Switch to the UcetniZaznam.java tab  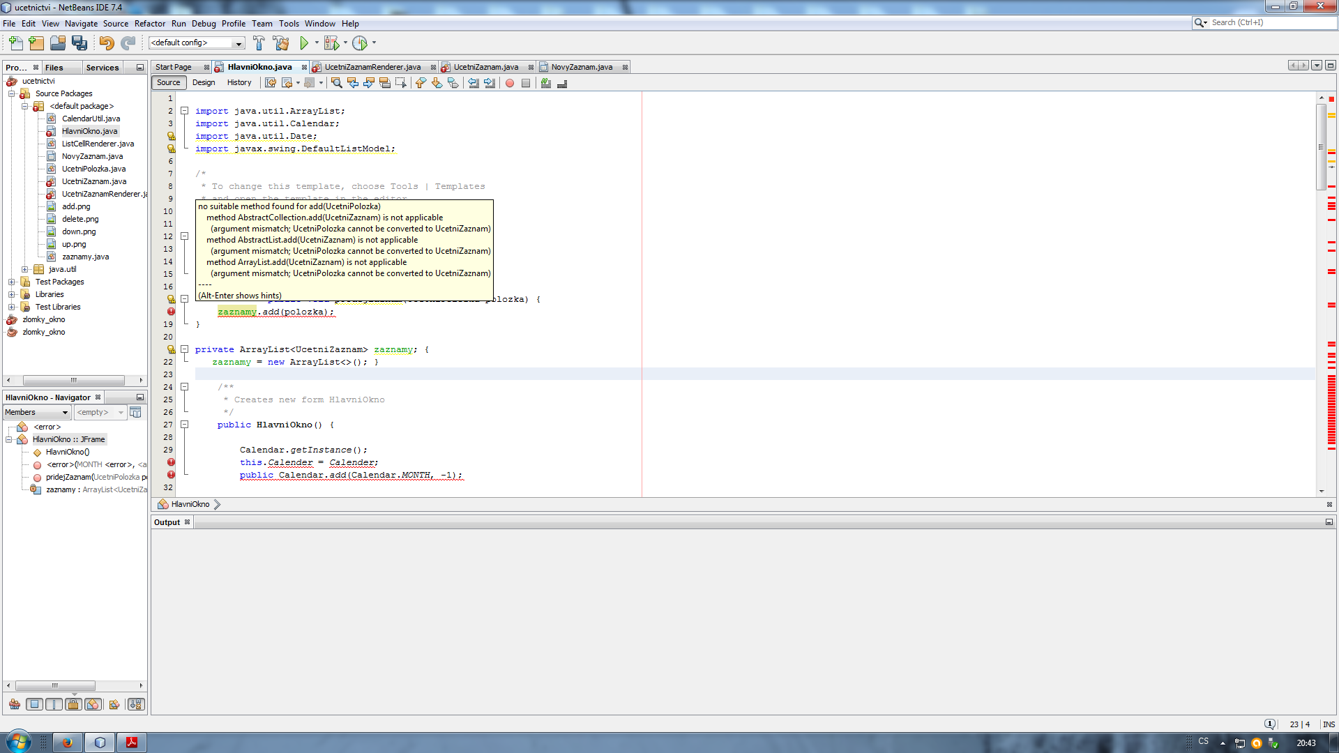485,68
